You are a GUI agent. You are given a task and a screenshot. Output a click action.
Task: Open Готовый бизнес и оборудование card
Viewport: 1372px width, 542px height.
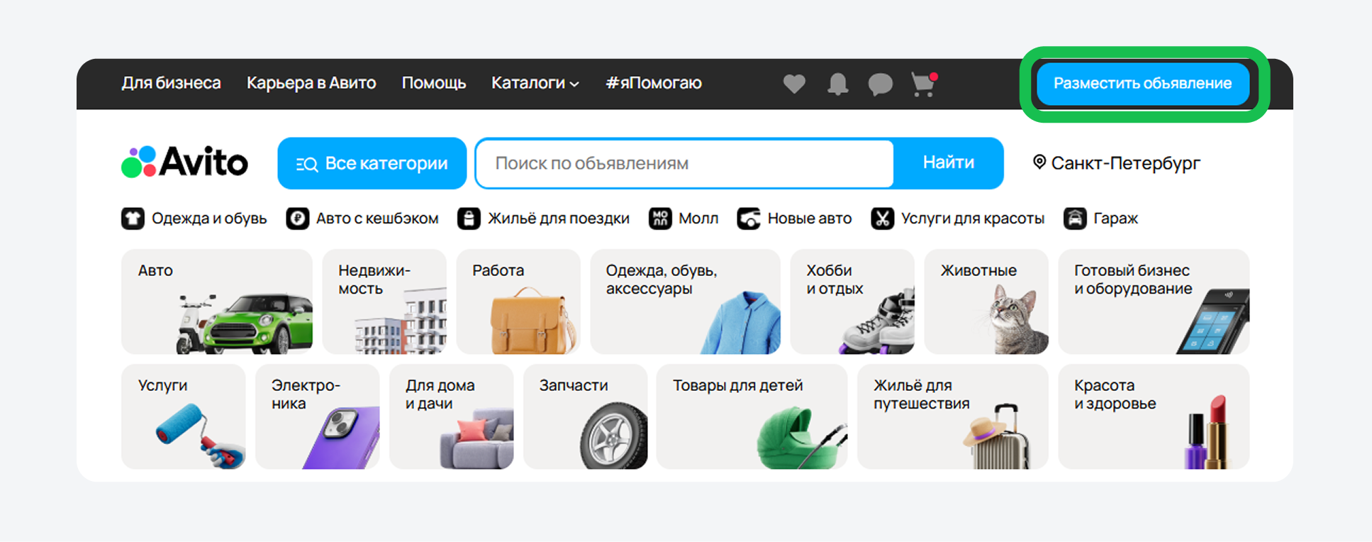1154,302
